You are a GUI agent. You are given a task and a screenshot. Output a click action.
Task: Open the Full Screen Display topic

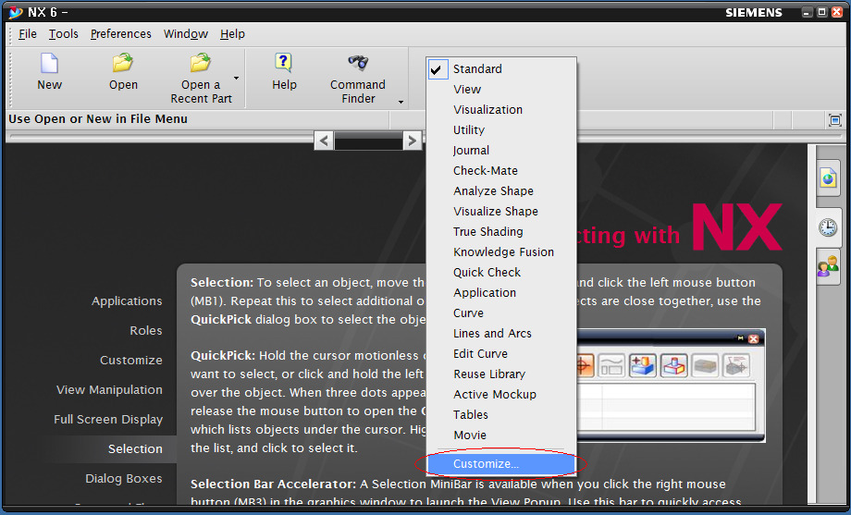coord(108,420)
